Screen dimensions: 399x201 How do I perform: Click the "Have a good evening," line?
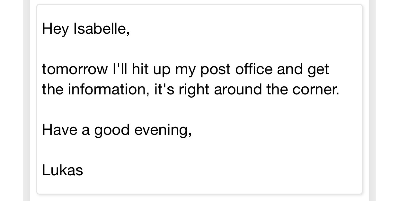pos(117,130)
